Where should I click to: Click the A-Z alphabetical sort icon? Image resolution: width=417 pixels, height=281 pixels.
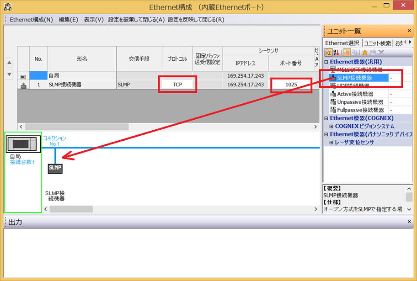click(336, 53)
